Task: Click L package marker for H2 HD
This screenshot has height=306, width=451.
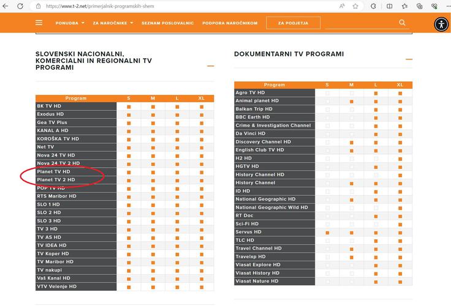Action: pyautogui.click(x=376, y=159)
